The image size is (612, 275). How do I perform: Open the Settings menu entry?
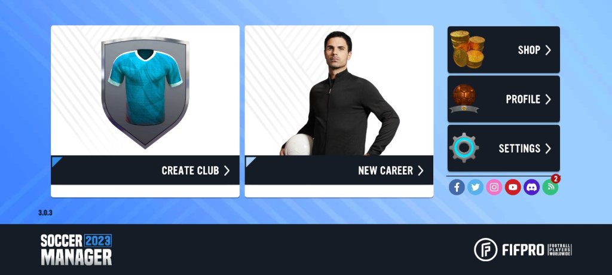[x=503, y=148]
